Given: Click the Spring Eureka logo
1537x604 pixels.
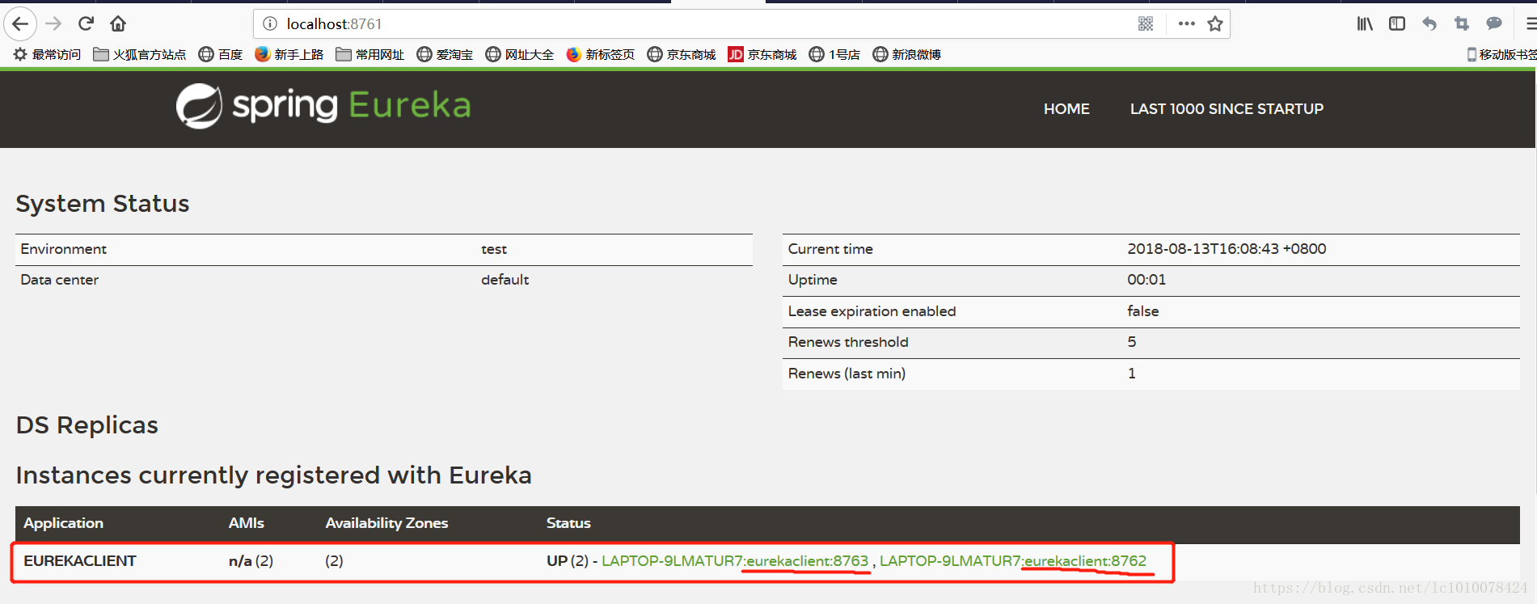Looking at the screenshot, I should pos(323,106).
